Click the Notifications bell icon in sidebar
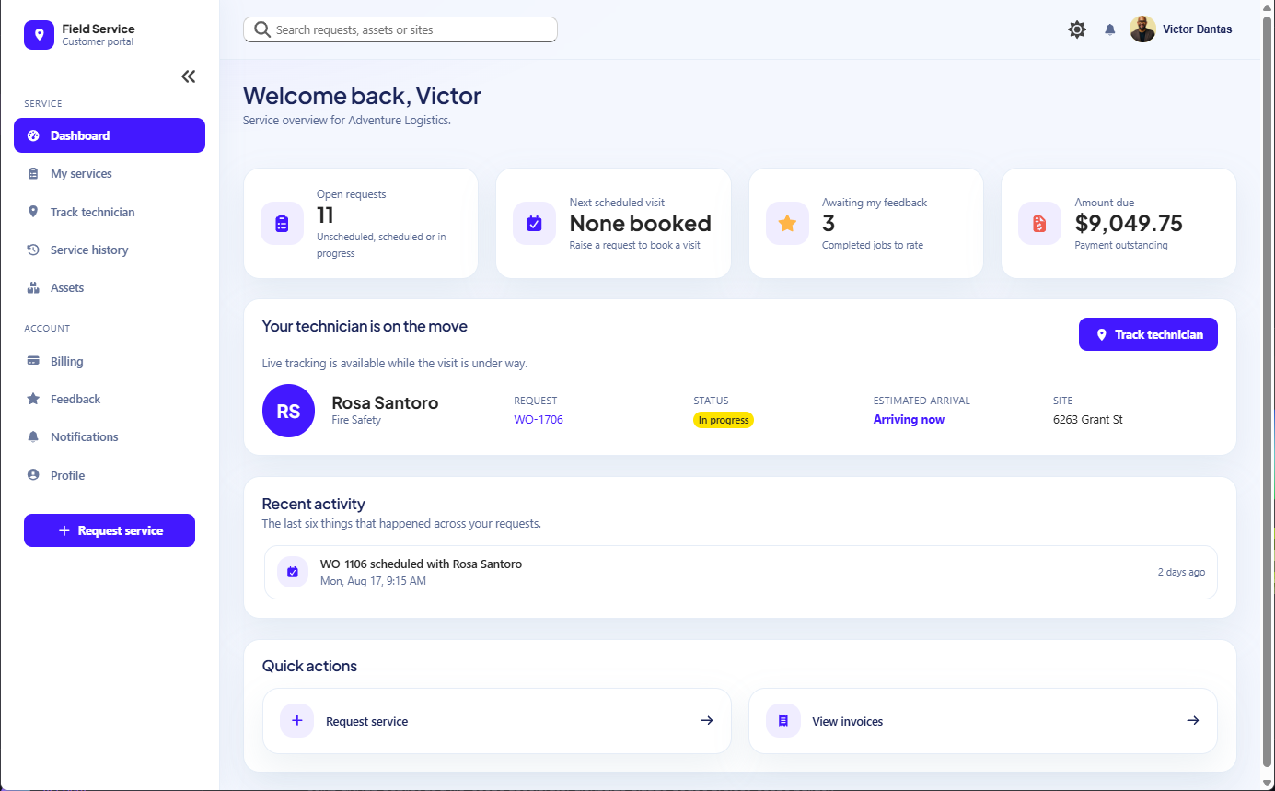Screen dimensions: 1275x791 33,436
